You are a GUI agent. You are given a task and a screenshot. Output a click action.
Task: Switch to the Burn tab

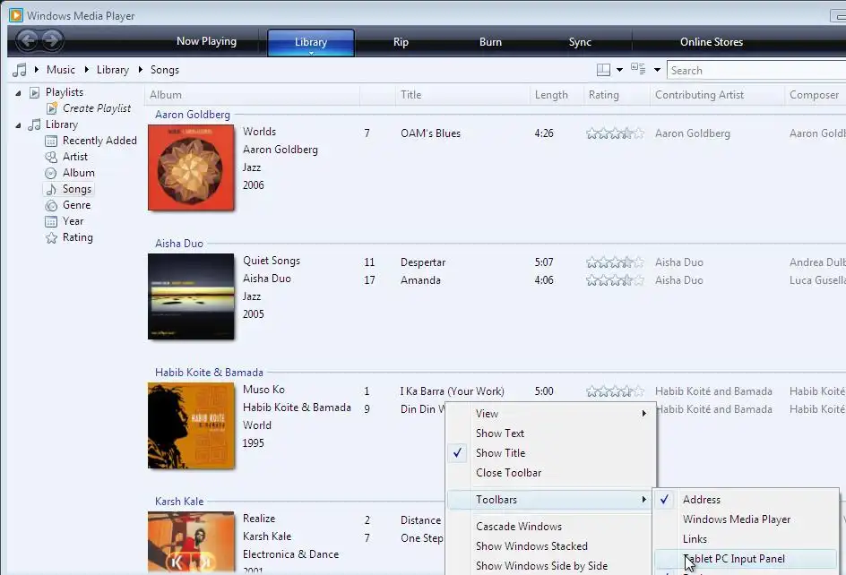490,41
